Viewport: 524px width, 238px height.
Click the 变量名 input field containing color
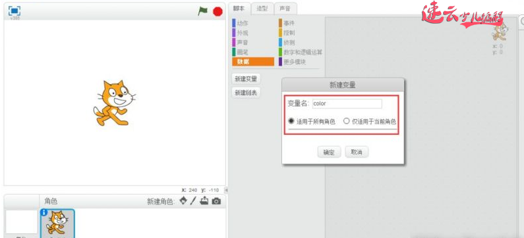(x=347, y=104)
